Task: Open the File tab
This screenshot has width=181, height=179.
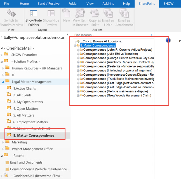Action: pos(6,4)
